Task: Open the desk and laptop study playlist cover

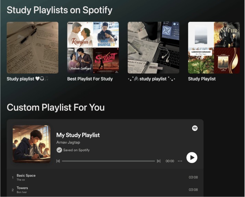Action: (154, 48)
